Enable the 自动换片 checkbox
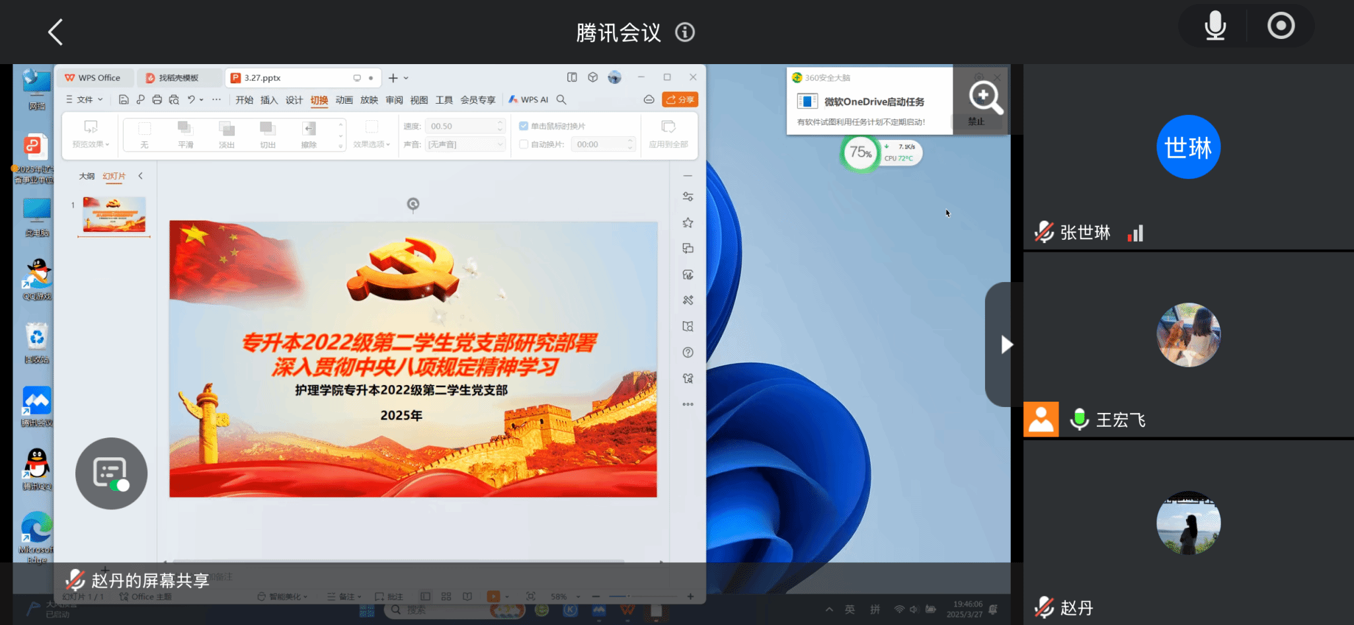Image resolution: width=1354 pixels, height=625 pixels. coord(524,144)
